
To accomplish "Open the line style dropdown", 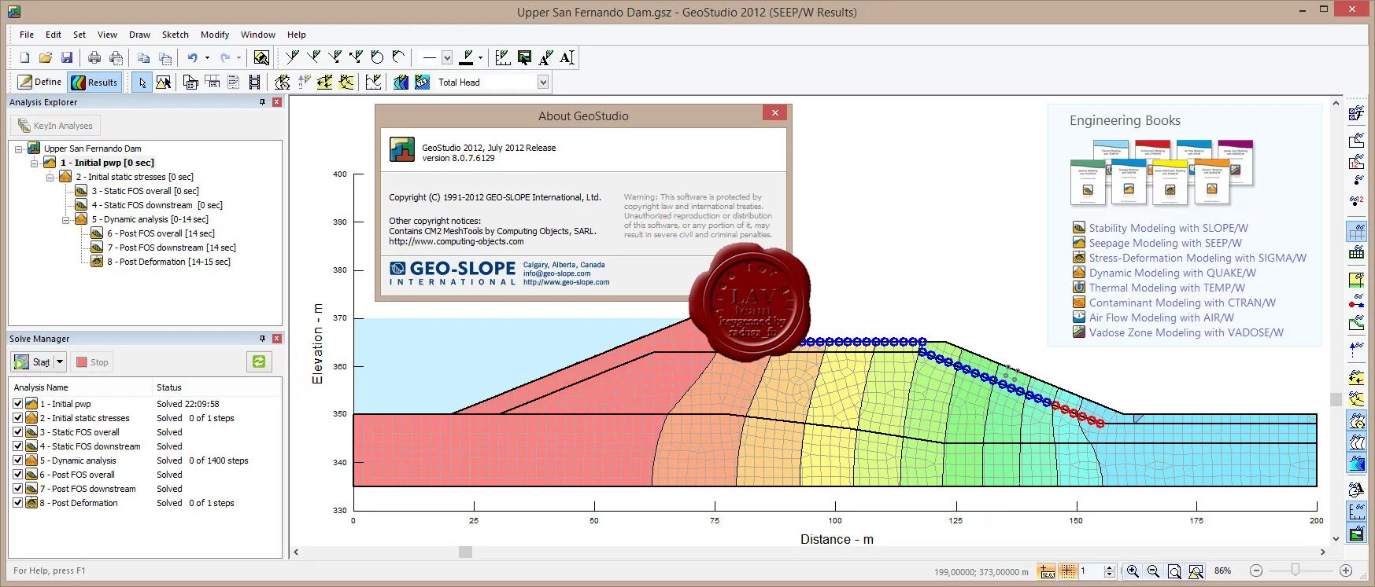I will tap(447, 57).
